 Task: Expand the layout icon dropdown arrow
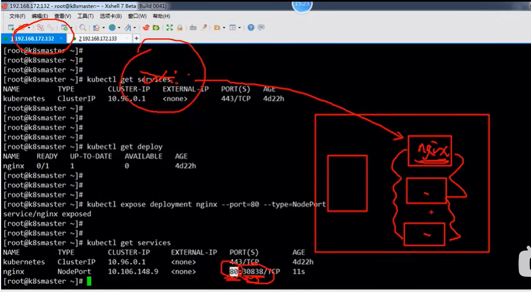(x=239, y=28)
